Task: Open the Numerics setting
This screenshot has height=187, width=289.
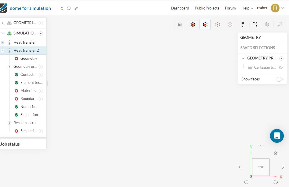Action: pyautogui.click(x=28, y=107)
